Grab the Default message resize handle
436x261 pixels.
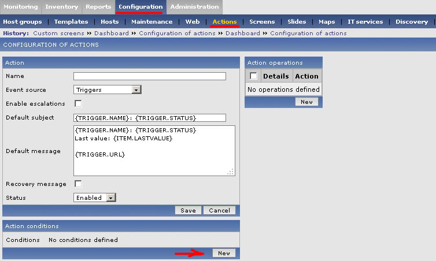click(x=230, y=172)
